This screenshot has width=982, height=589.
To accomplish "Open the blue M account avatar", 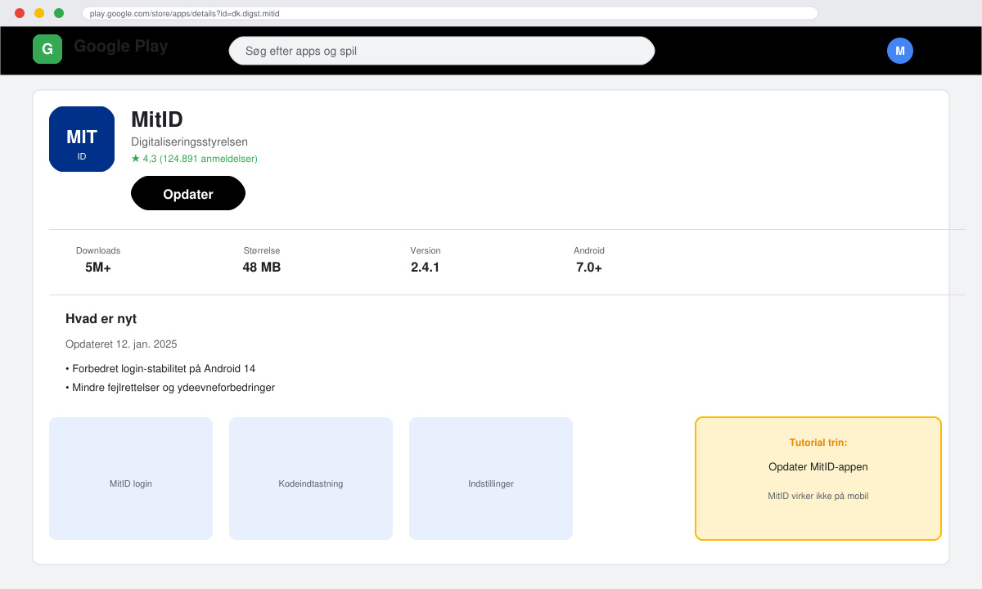I will [900, 51].
